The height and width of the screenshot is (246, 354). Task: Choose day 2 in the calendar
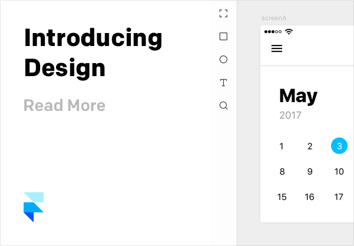[310, 146]
